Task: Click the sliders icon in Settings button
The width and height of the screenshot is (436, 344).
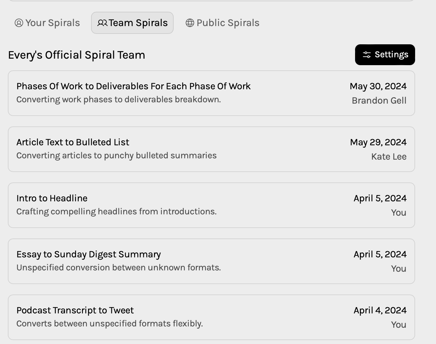Action: 367,55
